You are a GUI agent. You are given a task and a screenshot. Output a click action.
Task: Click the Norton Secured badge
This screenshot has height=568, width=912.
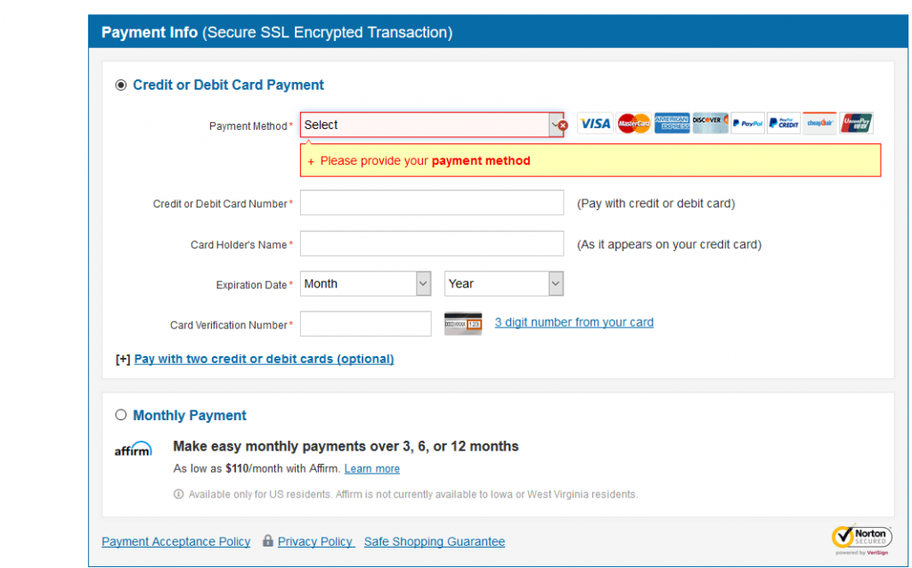859,539
